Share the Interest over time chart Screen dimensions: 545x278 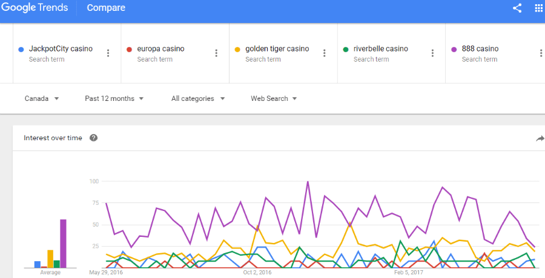pos(540,138)
